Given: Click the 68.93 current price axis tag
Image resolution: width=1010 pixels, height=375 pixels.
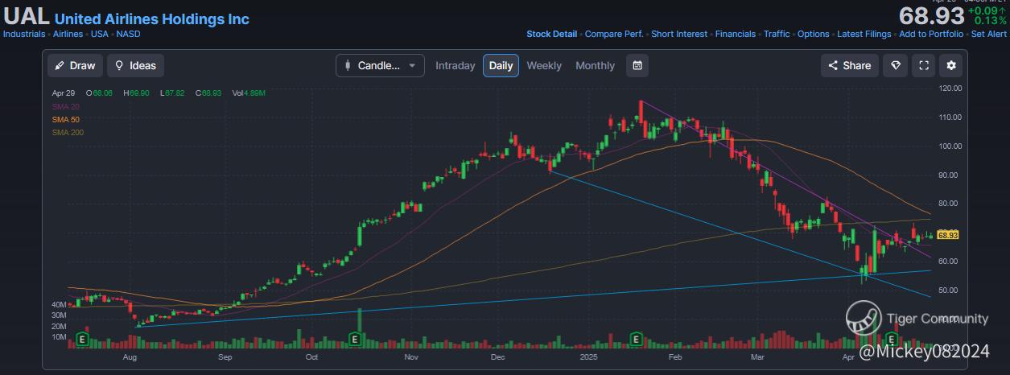Looking at the screenshot, I should [949, 235].
